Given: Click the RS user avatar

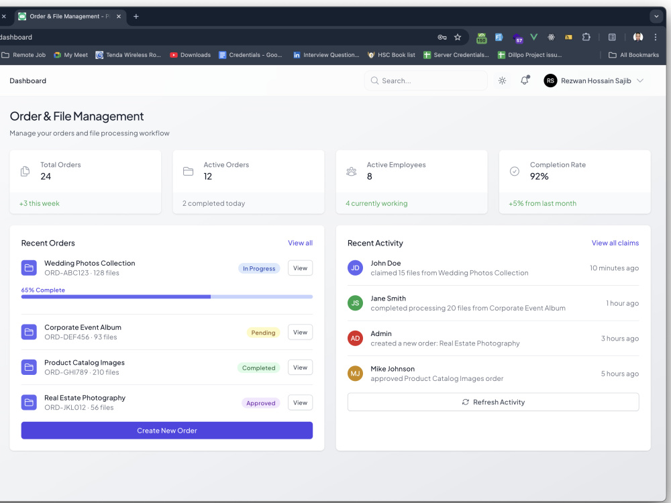Looking at the screenshot, I should coord(550,80).
